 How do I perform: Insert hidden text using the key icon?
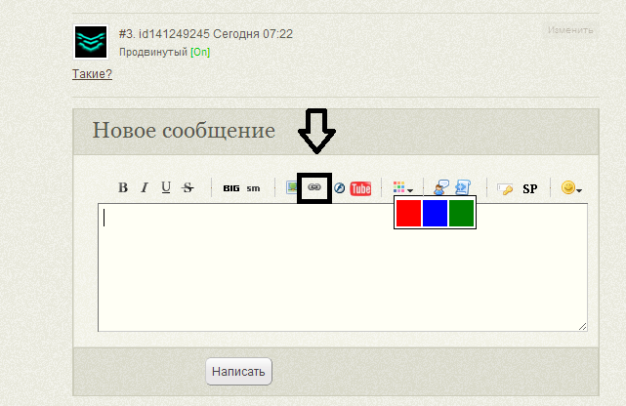(x=505, y=188)
